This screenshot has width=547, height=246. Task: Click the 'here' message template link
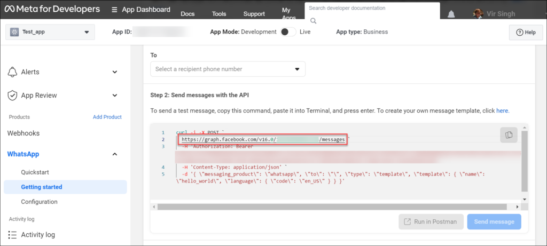(503, 111)
